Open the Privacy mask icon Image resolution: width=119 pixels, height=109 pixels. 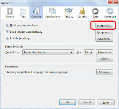click(69, 11)
